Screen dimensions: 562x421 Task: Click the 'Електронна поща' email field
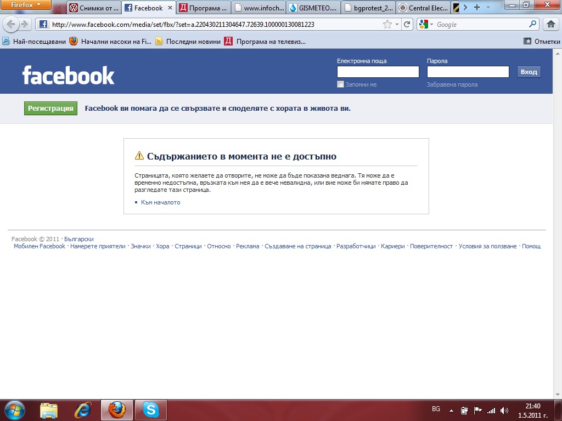coord(378,72)
